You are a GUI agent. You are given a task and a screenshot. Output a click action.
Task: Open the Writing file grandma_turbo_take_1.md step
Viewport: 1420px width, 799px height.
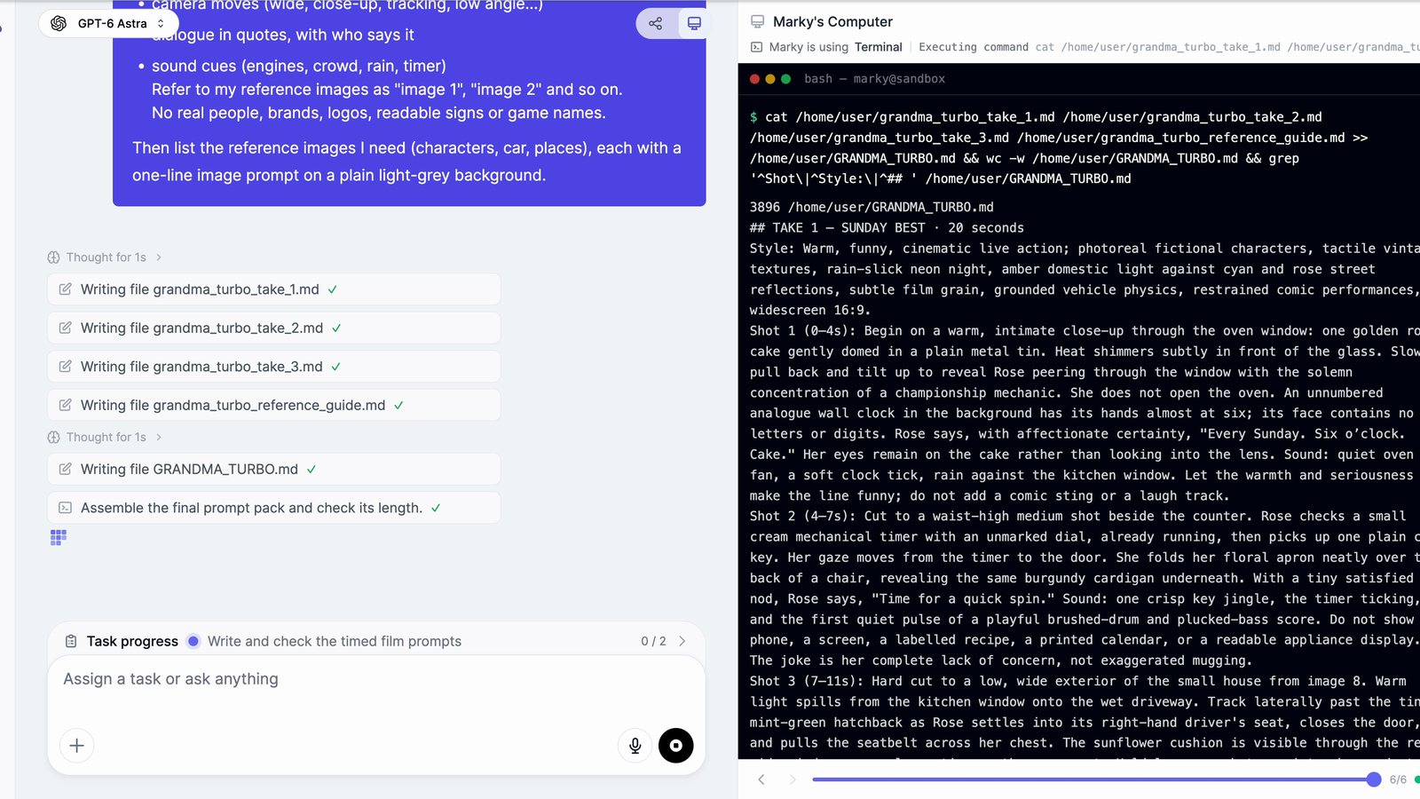click(273, 289)
